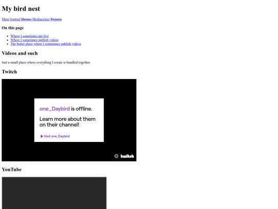Click the 'My bird nest' title
Screen dimensions: 278x209
click(x=21, y=9)
